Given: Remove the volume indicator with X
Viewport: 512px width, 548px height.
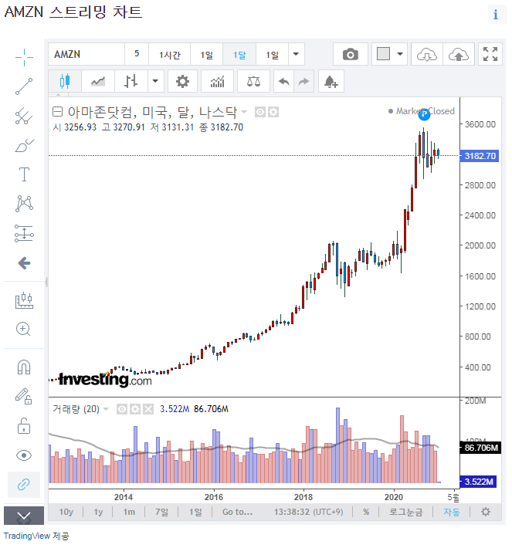Looking at the screenshot, I should (x=148, y=409).
